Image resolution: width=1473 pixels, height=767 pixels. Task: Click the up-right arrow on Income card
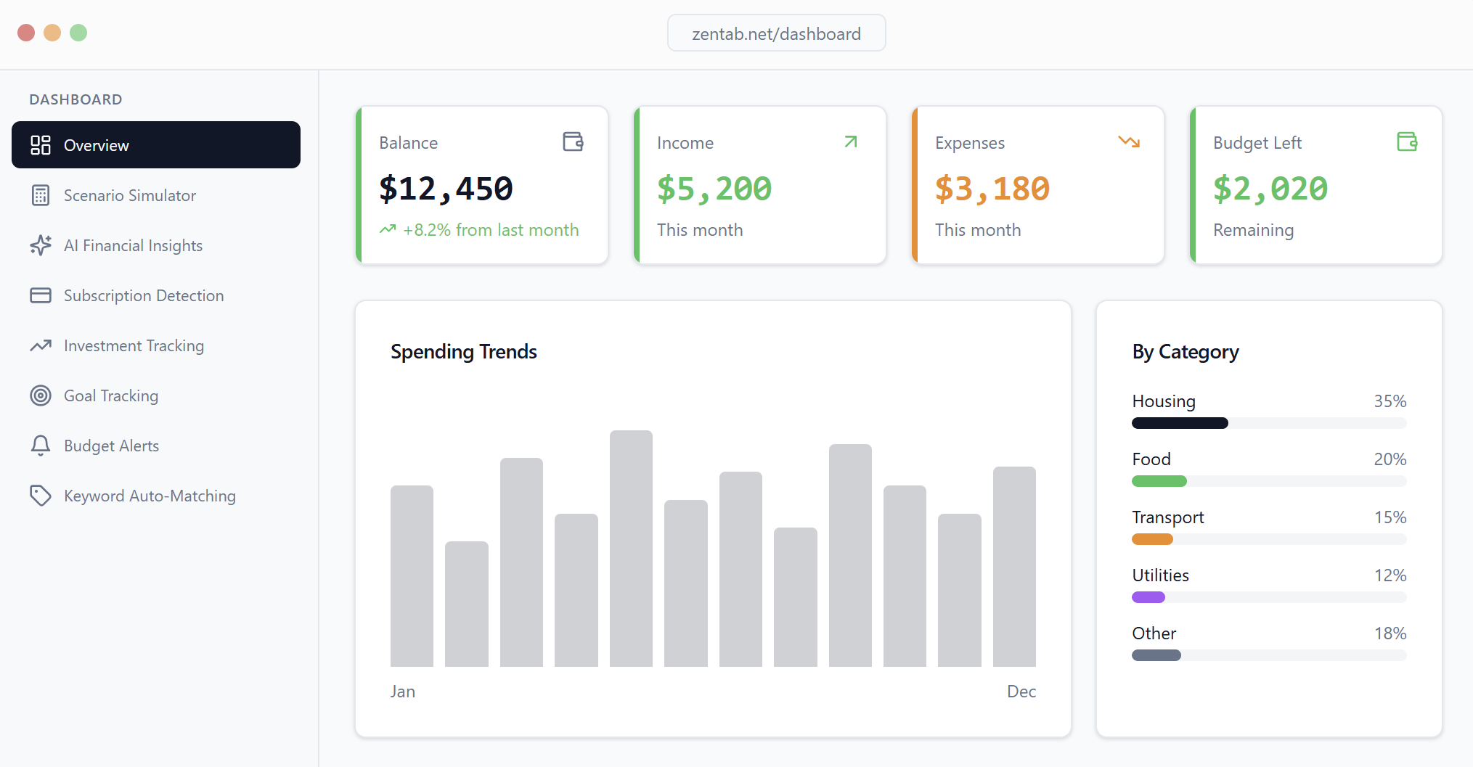pyautogui.click(x=851, y=141)
